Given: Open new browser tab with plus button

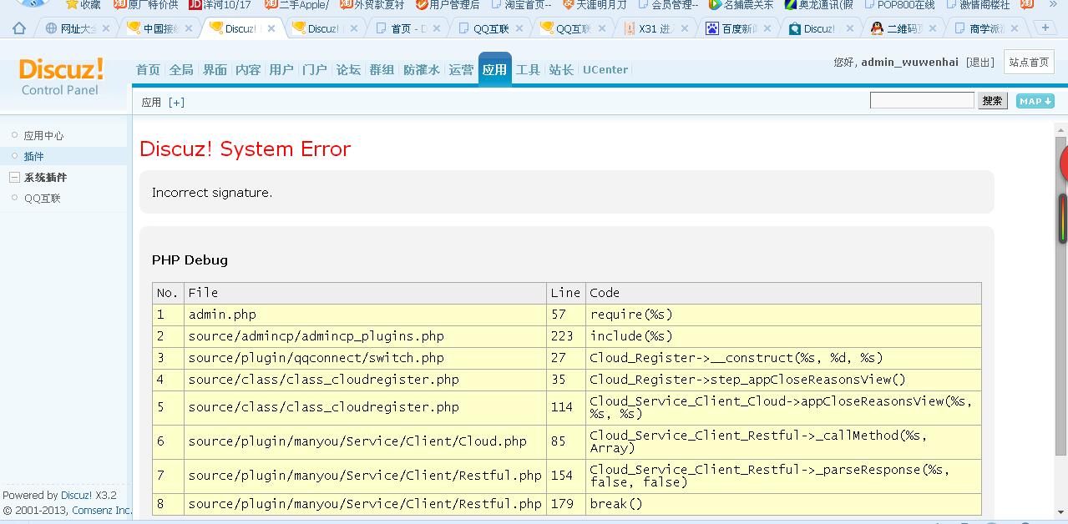Looking at the screenshot, I should [x=1044, y=28].
